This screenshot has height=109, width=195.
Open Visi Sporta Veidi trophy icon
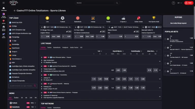(154, 18)
